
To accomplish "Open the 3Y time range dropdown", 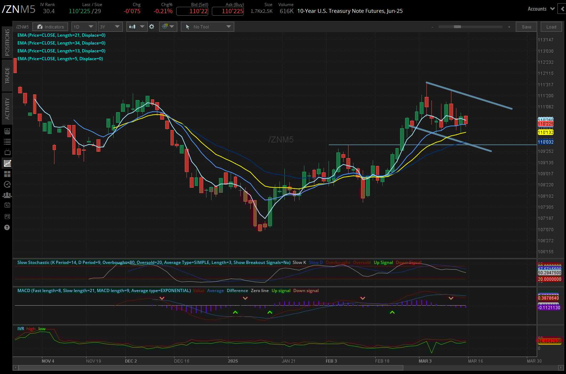I will click(x=110, y=27).
